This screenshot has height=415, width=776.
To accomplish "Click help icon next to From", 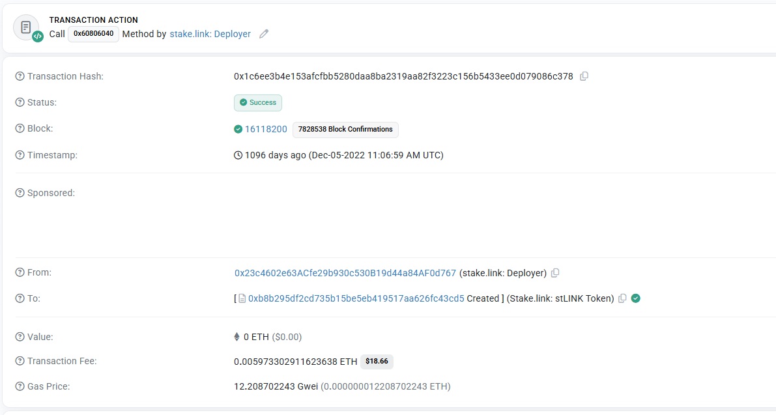I will coord(20,272).
